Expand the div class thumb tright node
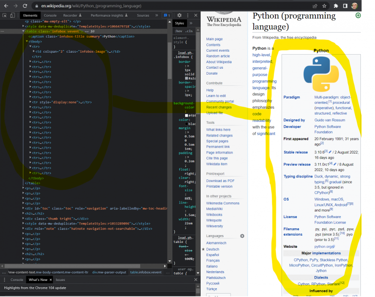The height and width of the screenshot is (297, 375). point(23,218)
